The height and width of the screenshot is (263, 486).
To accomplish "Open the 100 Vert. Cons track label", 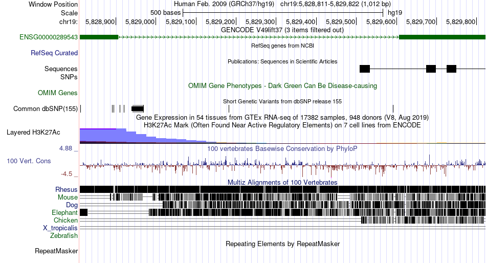I will tap(29, 161).
